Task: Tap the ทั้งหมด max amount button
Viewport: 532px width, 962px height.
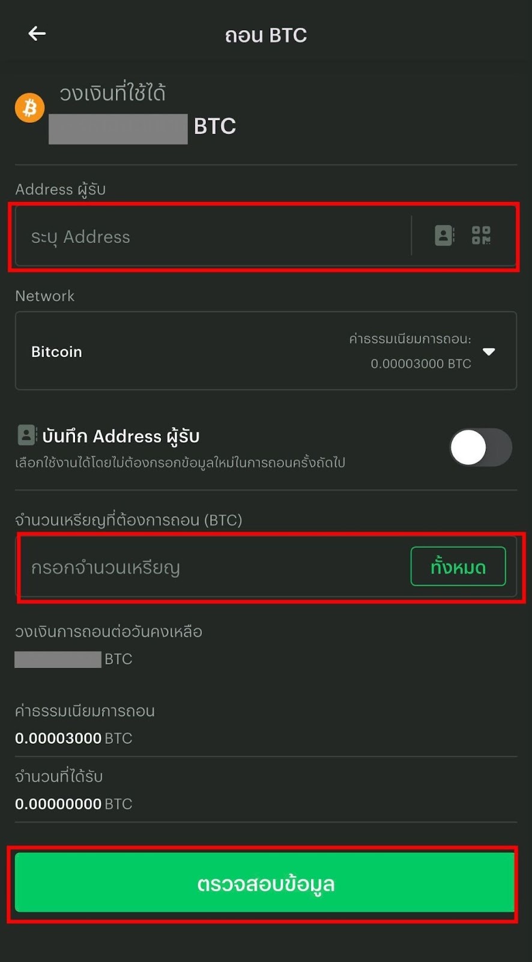Action: [x=458, y=566]
